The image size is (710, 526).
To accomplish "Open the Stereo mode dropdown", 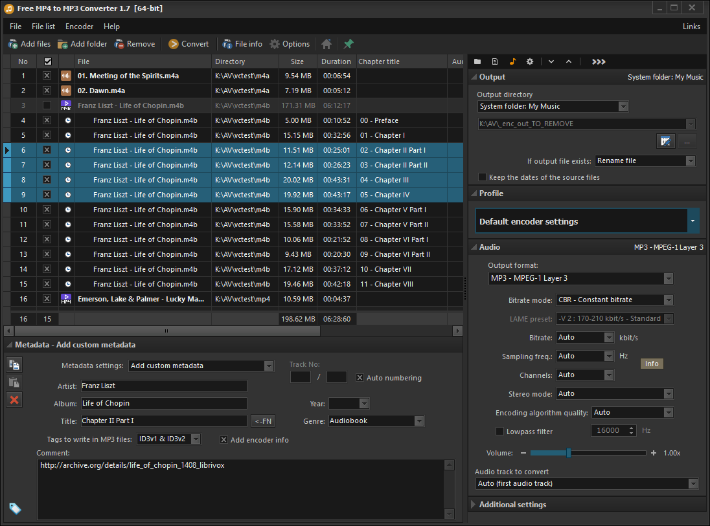I will click(x=669, y=394).
